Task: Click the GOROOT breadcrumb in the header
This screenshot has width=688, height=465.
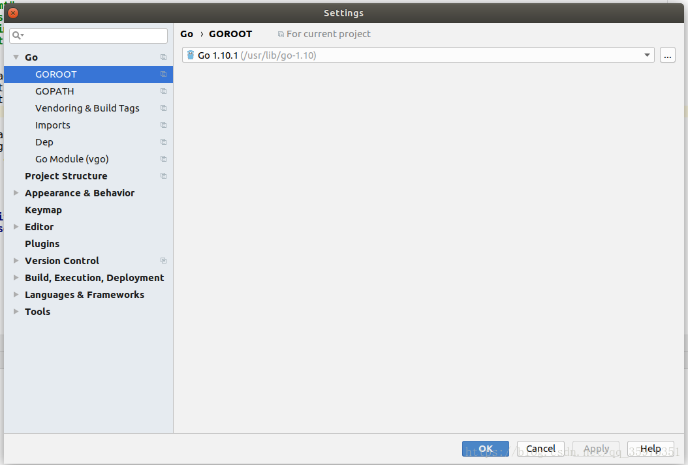Action: pos(230,34)
